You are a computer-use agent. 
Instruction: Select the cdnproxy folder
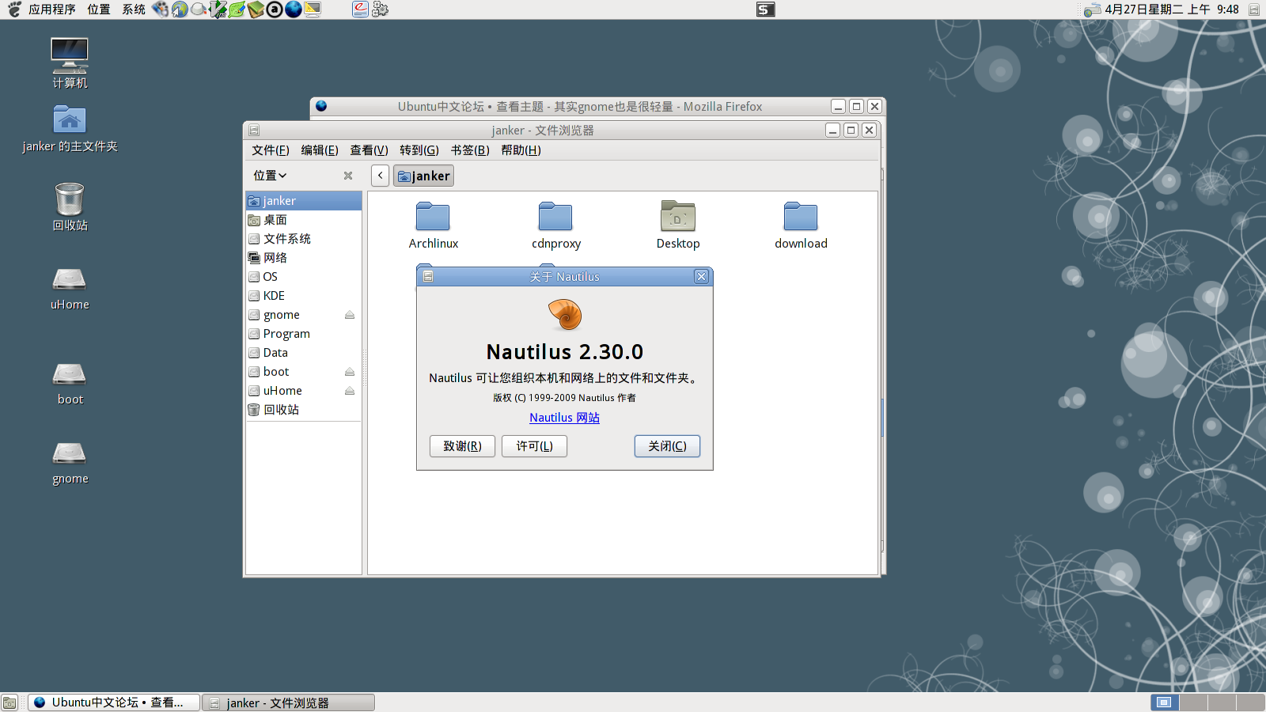[555, 225]
